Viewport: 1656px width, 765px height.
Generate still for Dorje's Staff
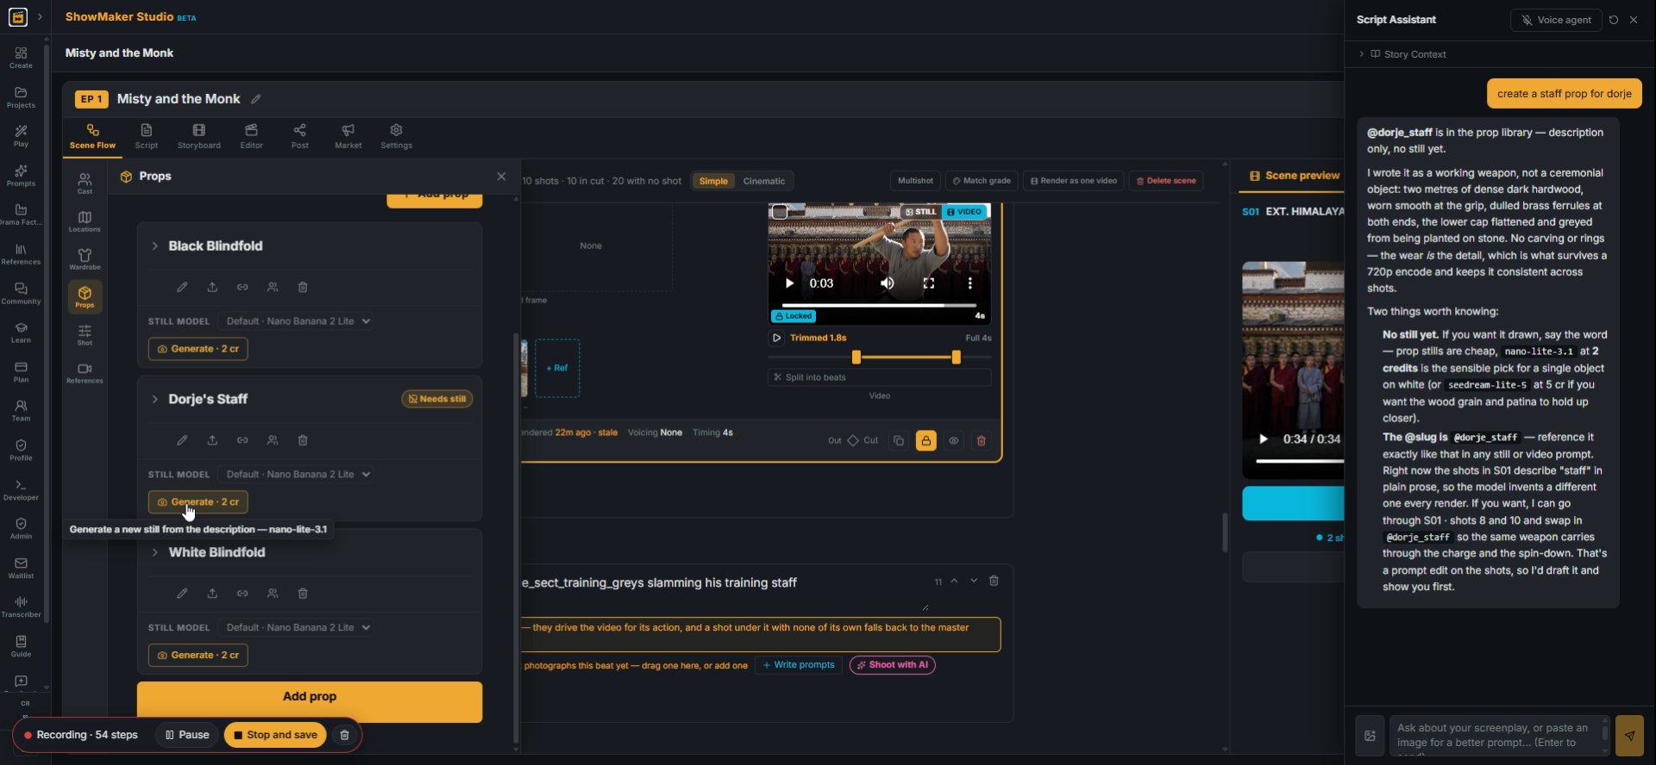click(198, 502)
